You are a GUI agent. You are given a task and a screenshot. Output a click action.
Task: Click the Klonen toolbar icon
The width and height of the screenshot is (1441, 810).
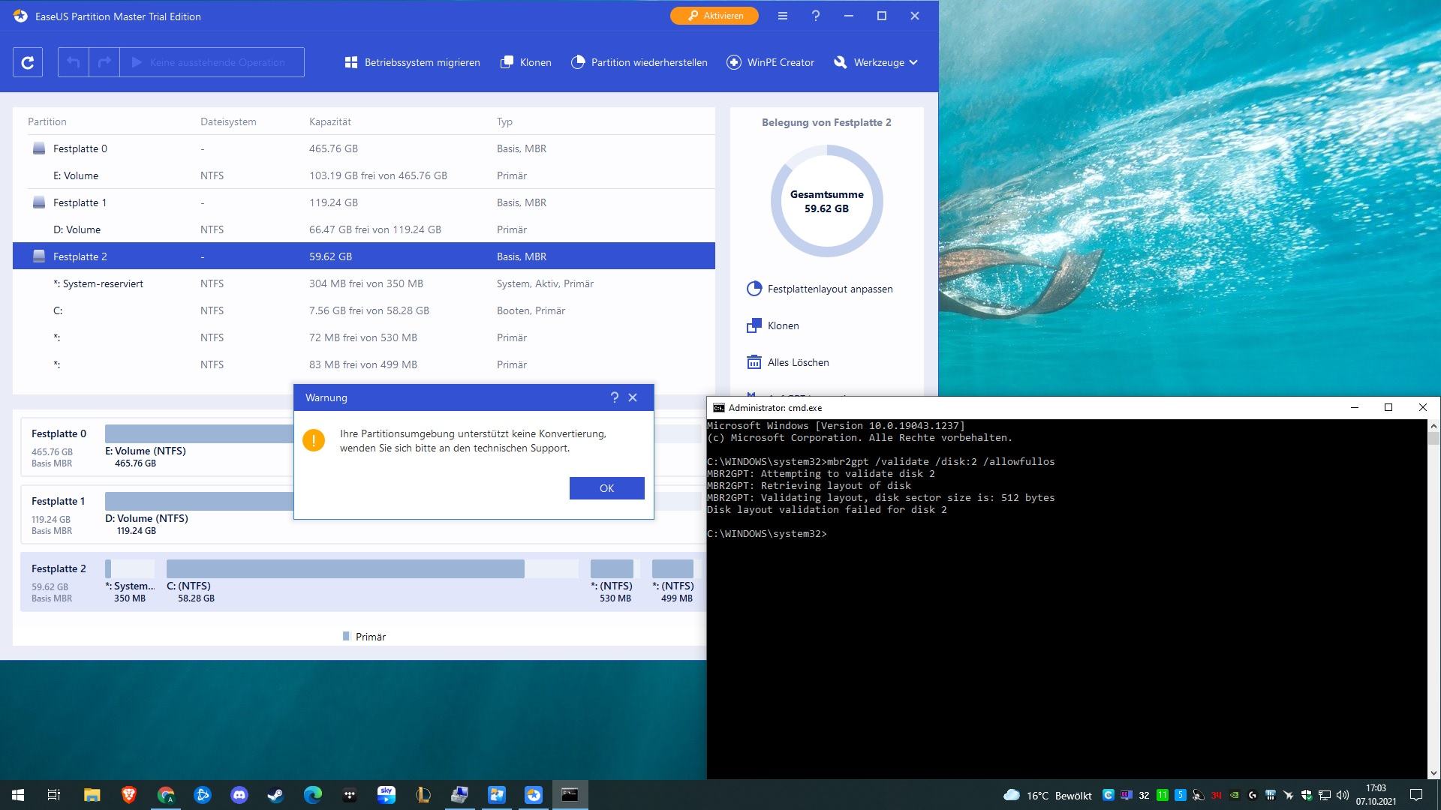pos(507,62)
